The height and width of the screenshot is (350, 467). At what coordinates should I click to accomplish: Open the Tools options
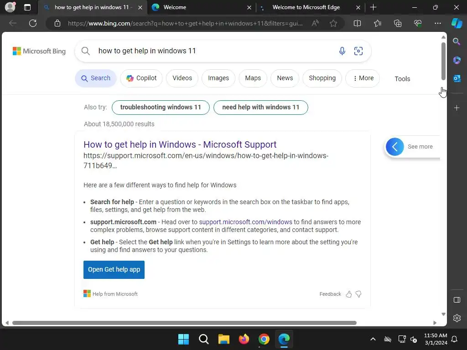[x=402, y=79]
